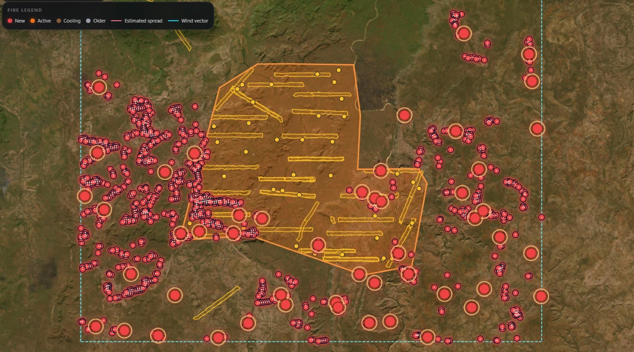Select the 'Wind vector' legend label
Screen dimensions: 634x352
click(x=195, y=21)
